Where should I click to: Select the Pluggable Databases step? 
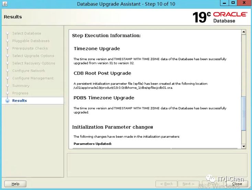click(31, 41)
